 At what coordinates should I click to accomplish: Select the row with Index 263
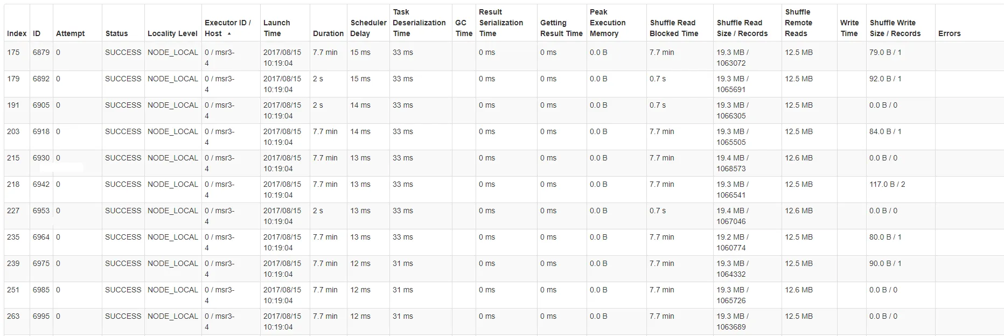(x=504, y=321)
